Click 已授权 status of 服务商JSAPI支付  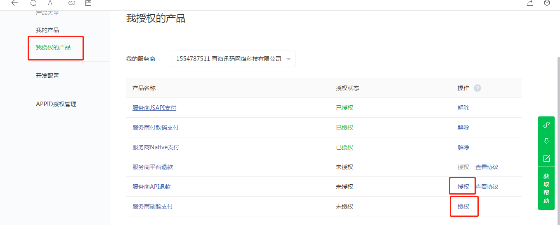click(x=345, y=108)
